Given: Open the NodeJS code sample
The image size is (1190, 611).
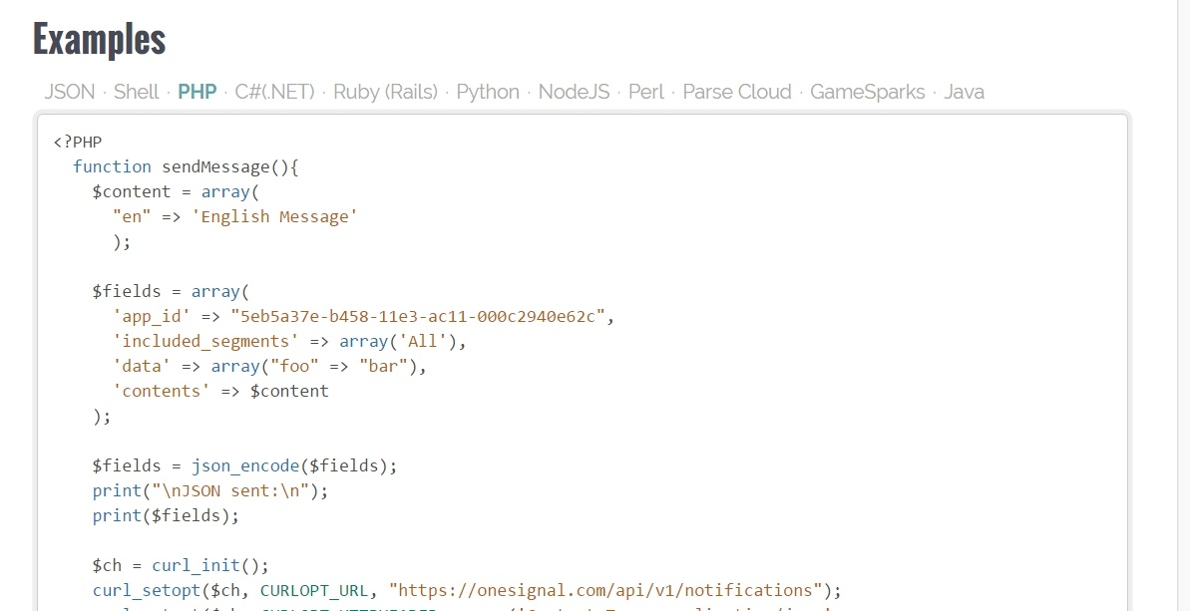Looking at the screenshot, I should (x=574, y=92).
